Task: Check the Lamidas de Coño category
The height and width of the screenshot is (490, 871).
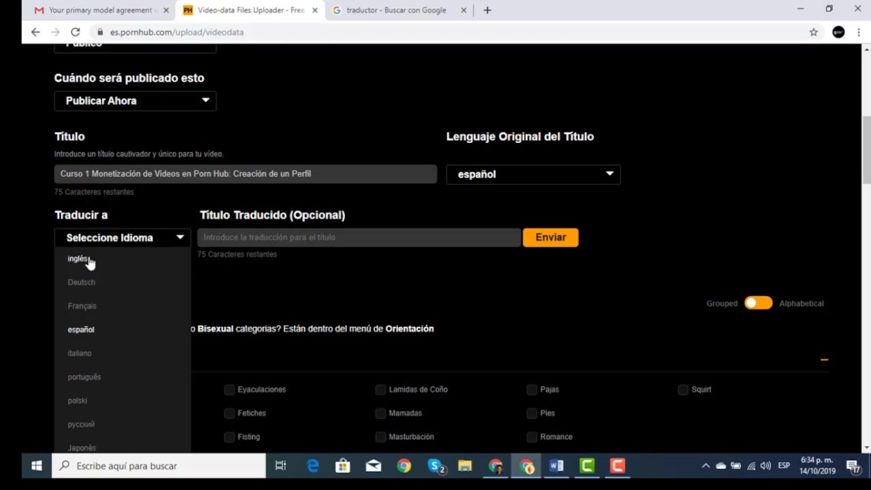Action: (380, 389)
